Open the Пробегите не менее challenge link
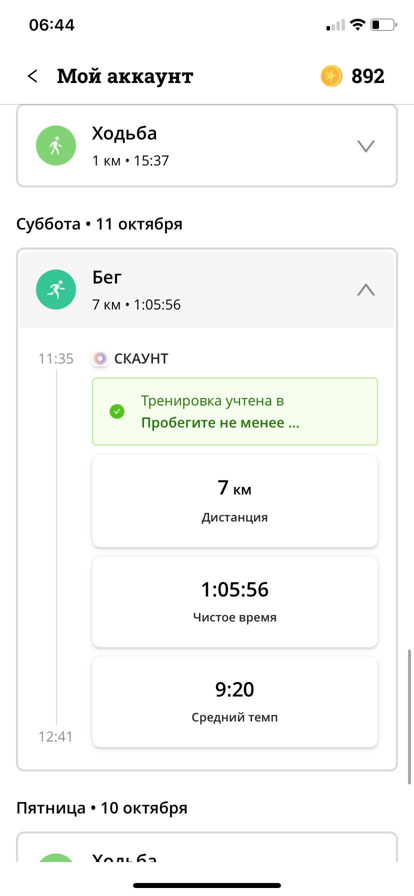Image resolution: width=414 pixels, height=896 pixels. (220, 423)
